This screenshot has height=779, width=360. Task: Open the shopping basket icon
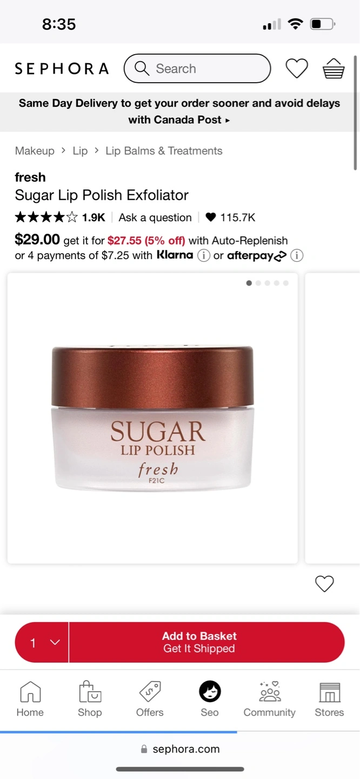334,69
